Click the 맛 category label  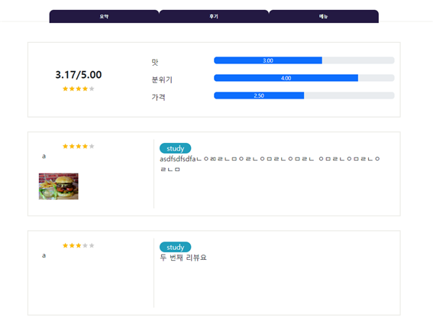pyautogui.click(x=154, y=62)
